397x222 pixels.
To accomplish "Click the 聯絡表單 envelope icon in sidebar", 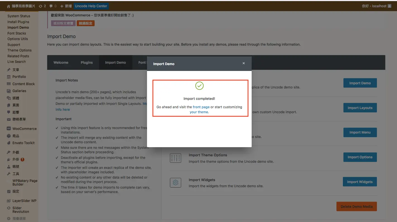I will pos(9,119).
